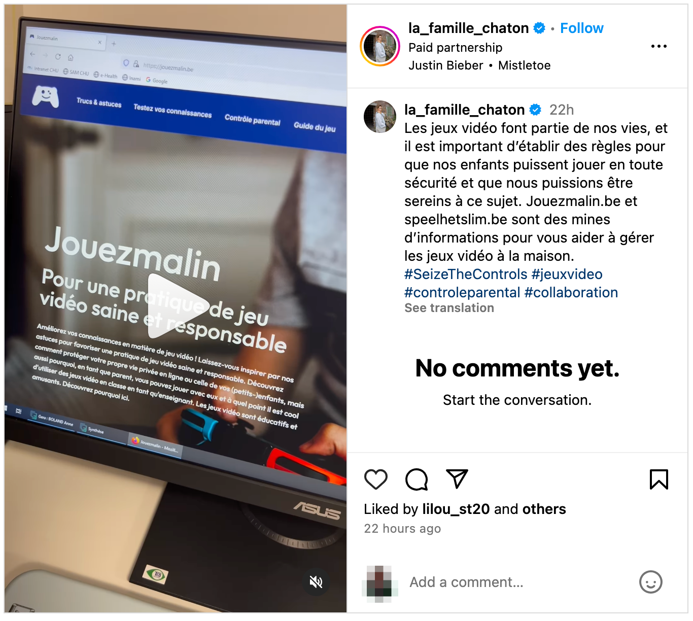
Task: Share post using the paper plane icon
Action: 457,479
